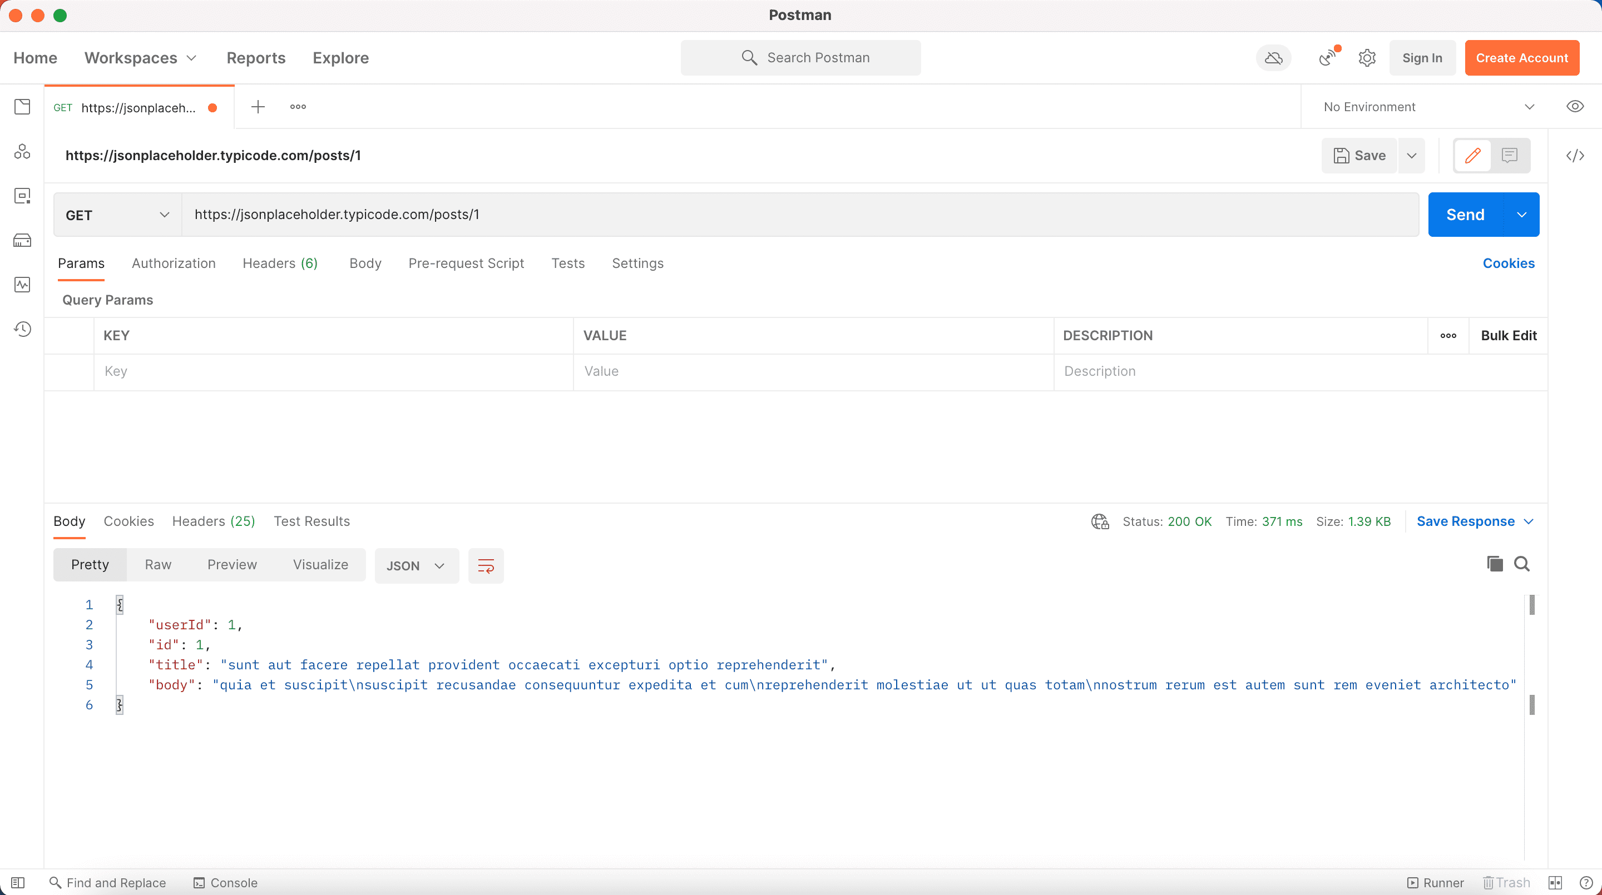Click the network globe lock icon
The image size is (1602, 895).
(x=1100, y=521)
